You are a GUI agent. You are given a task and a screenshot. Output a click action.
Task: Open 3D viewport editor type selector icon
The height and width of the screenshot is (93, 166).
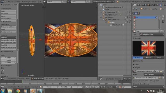click(x=2, y=79)
